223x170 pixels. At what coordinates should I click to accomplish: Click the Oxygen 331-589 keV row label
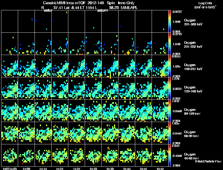[x=193, y=22]
